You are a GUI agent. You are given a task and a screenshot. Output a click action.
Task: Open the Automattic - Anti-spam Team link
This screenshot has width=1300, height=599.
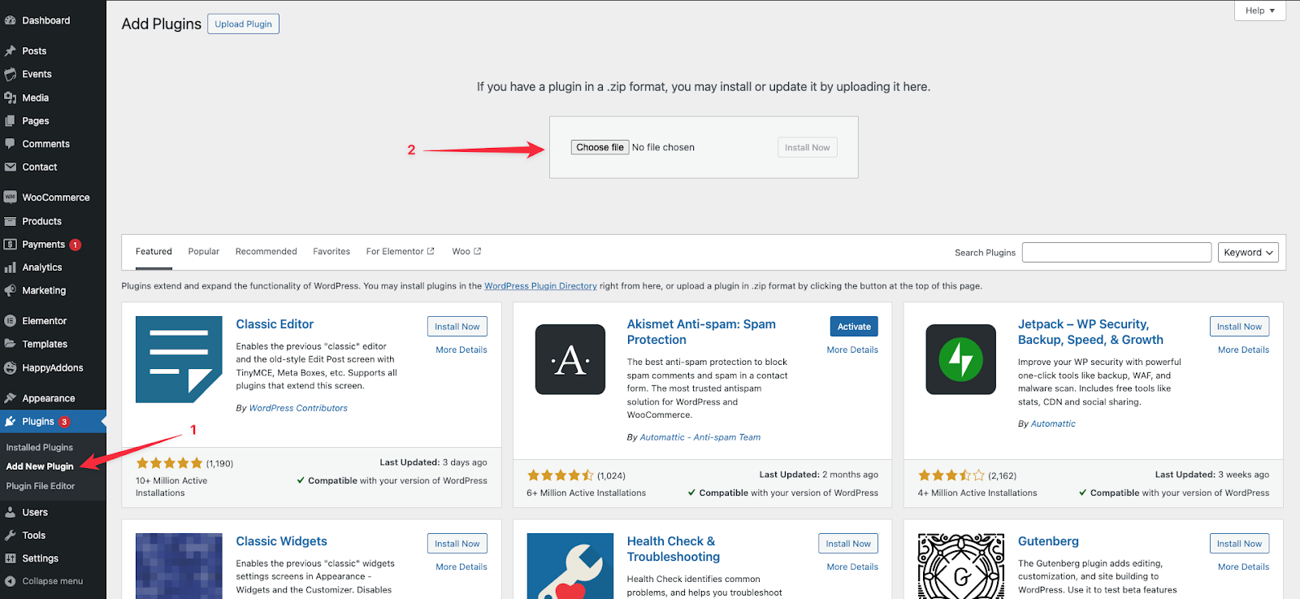[700, 437]
